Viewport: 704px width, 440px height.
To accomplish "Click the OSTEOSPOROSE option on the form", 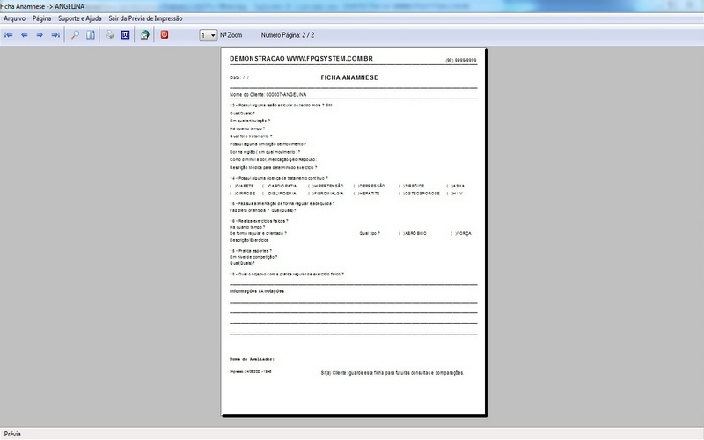I will tap(420, 194).
